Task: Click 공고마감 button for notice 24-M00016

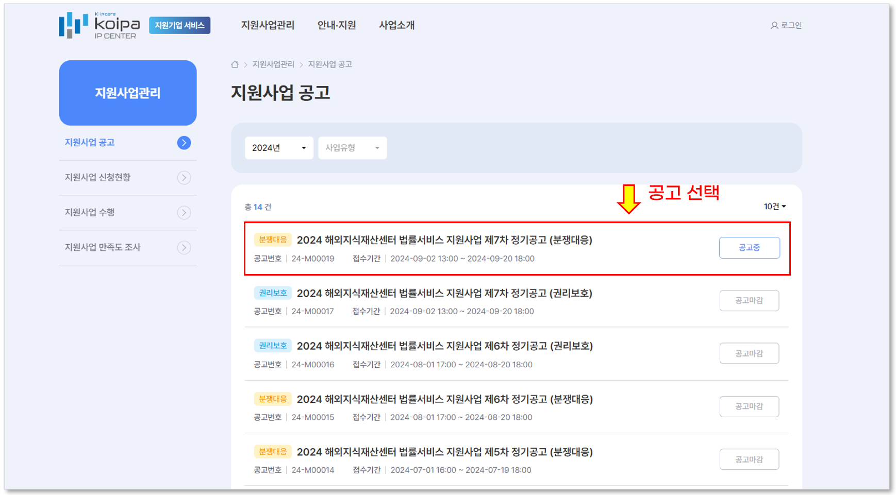Action: click(x=749, y=354)
